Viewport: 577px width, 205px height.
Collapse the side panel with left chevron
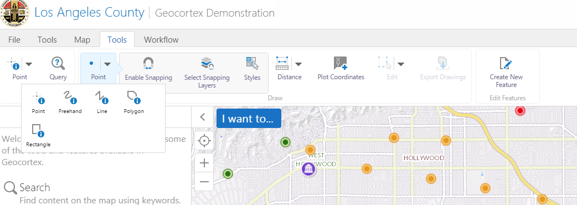tap(202, 117)
